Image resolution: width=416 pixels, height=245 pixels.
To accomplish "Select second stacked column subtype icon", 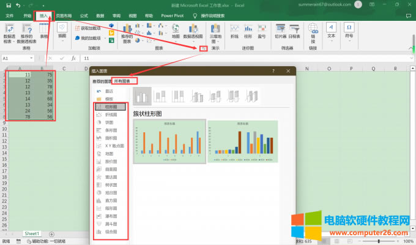I will point(162,96).
